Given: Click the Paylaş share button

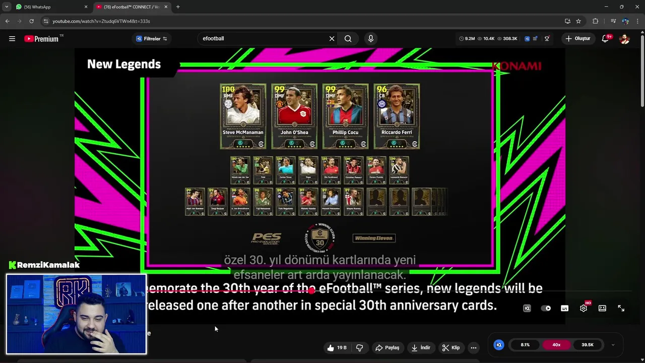Looking at the screenshot, I should coord(388,347).
